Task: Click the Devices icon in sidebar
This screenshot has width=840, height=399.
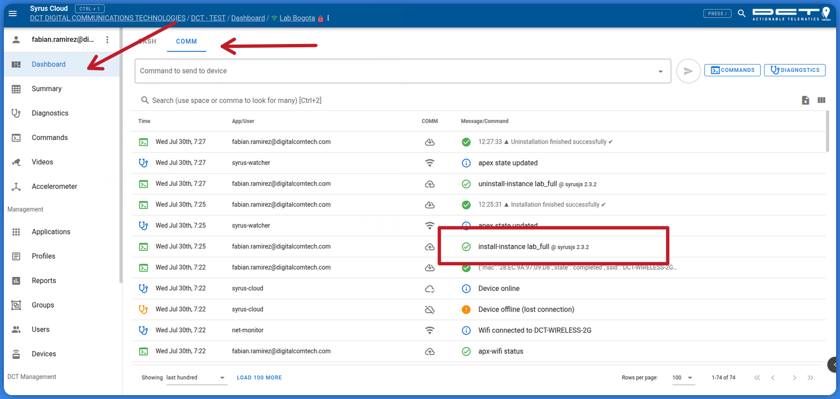Action: (16, 354)
